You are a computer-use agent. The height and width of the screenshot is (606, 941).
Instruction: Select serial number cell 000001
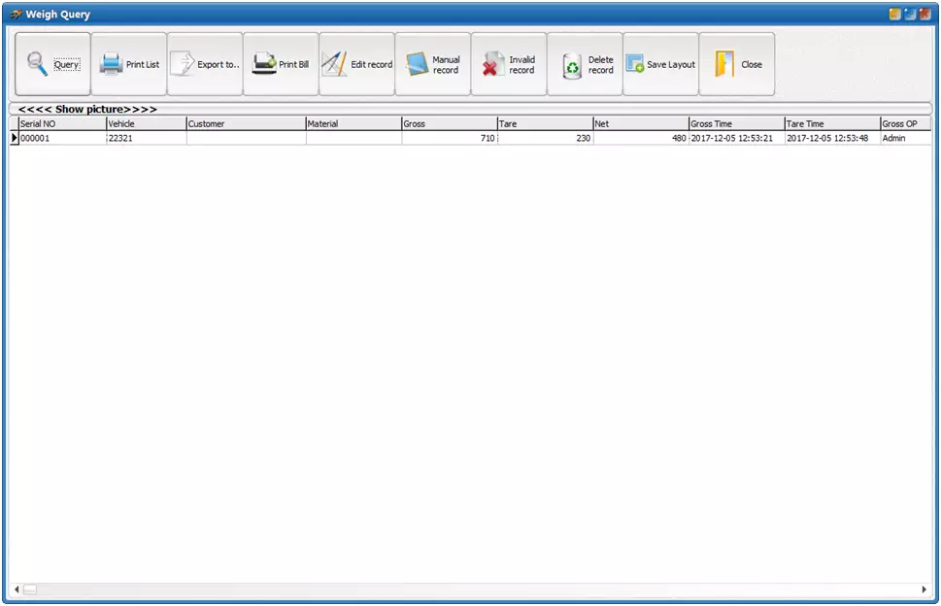[x=62, y=138]
